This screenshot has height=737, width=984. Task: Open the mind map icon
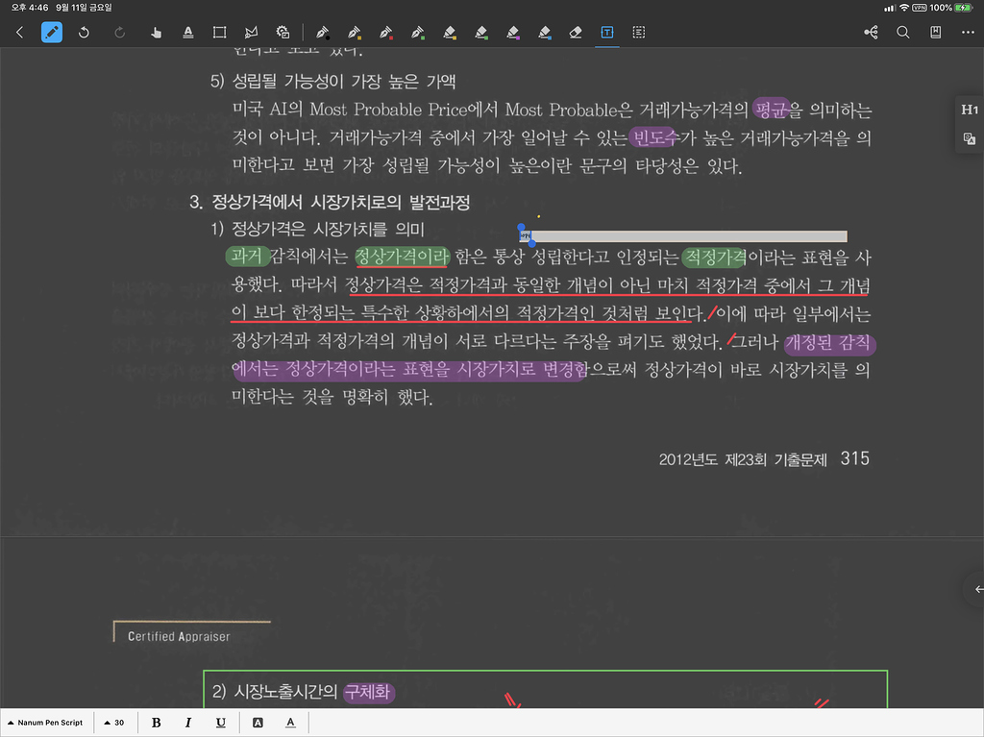872,32
